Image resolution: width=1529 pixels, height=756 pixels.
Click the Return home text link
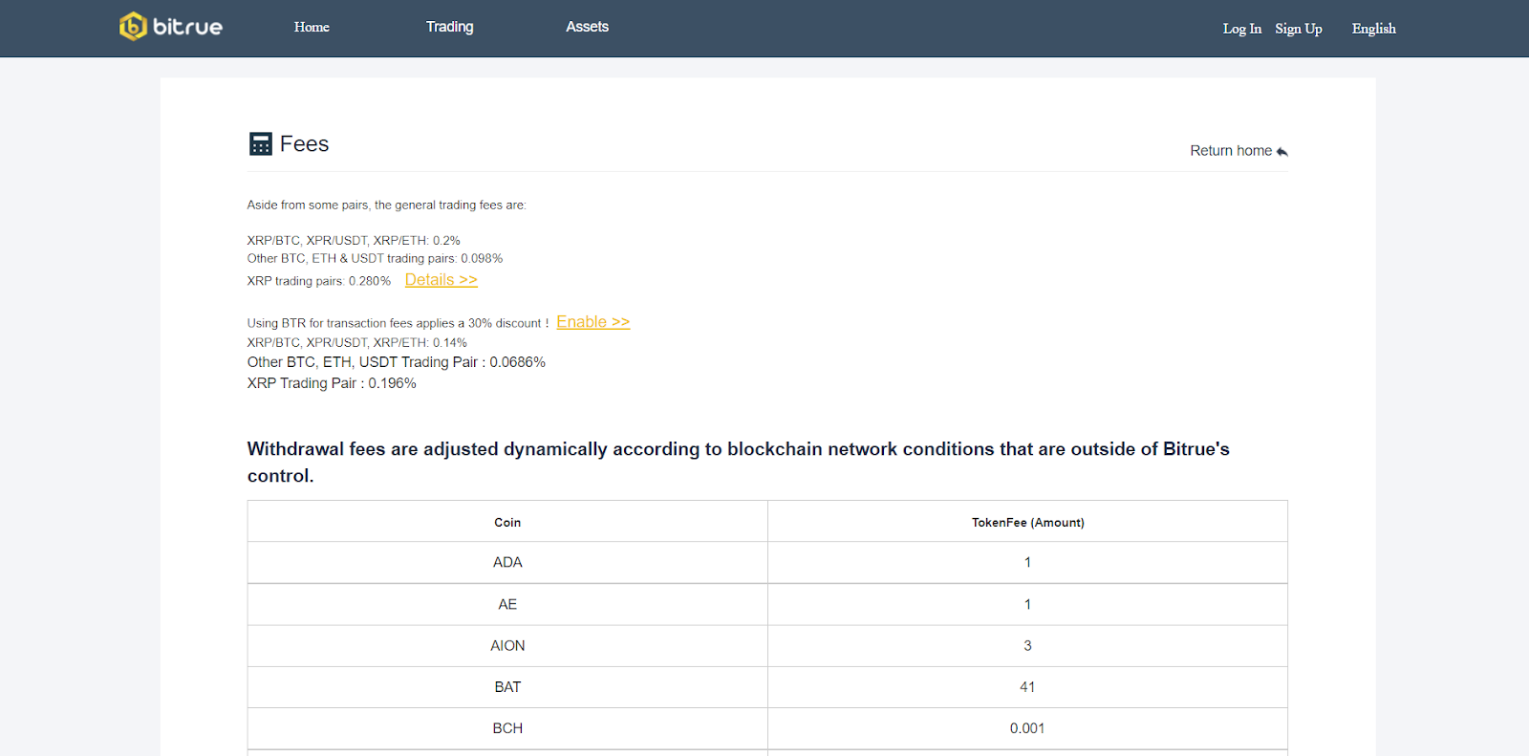pyautogui.click(x=1230, y=151)
